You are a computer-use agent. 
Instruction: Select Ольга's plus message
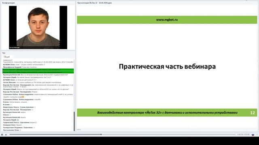(7, 115)
